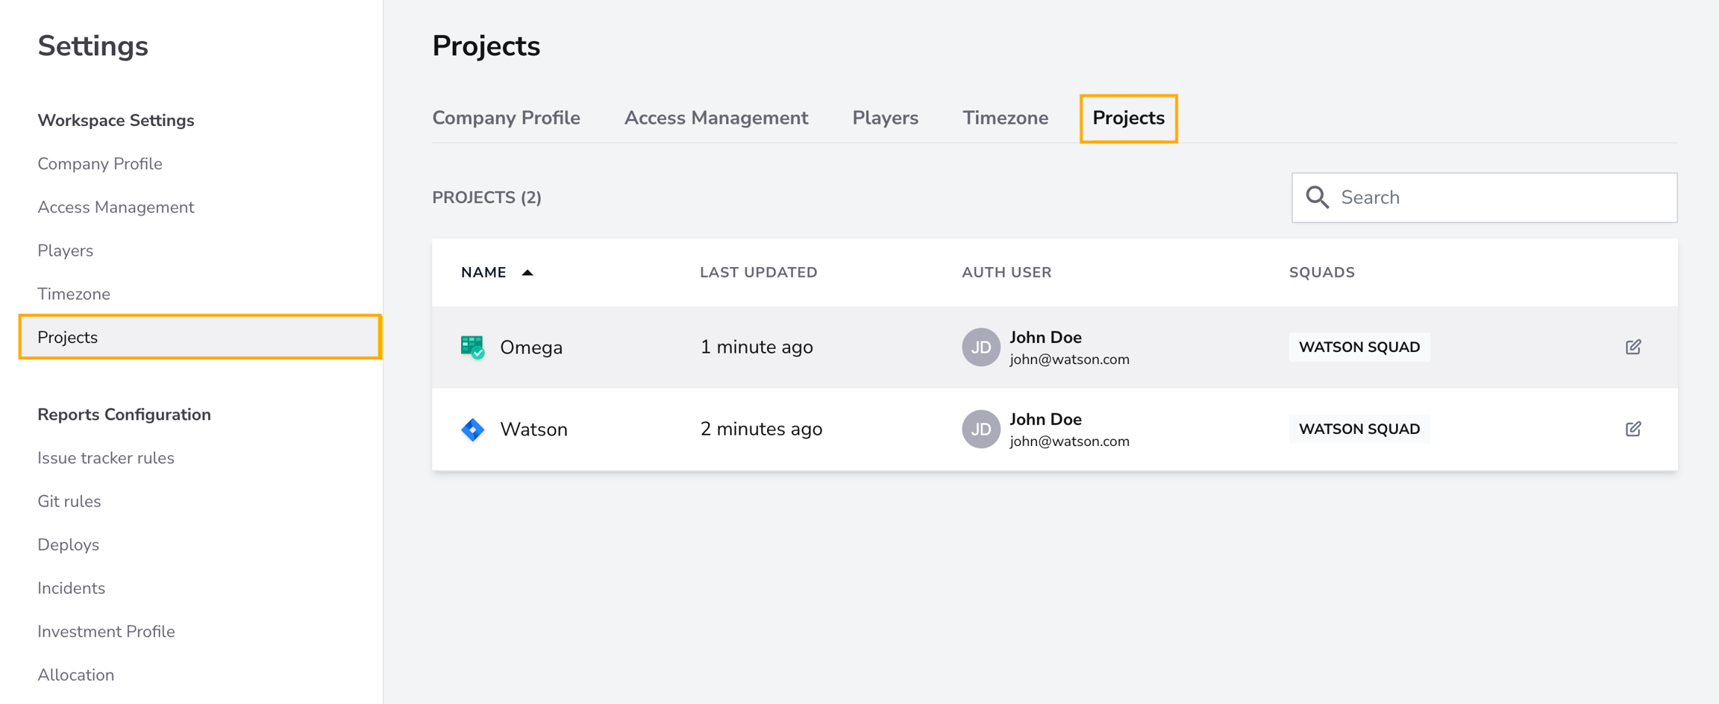Click the Watson project Jira diamond icon
The height and width of the screenshot is (704, 1719).
pyautogui.click(x=472, y=430)
